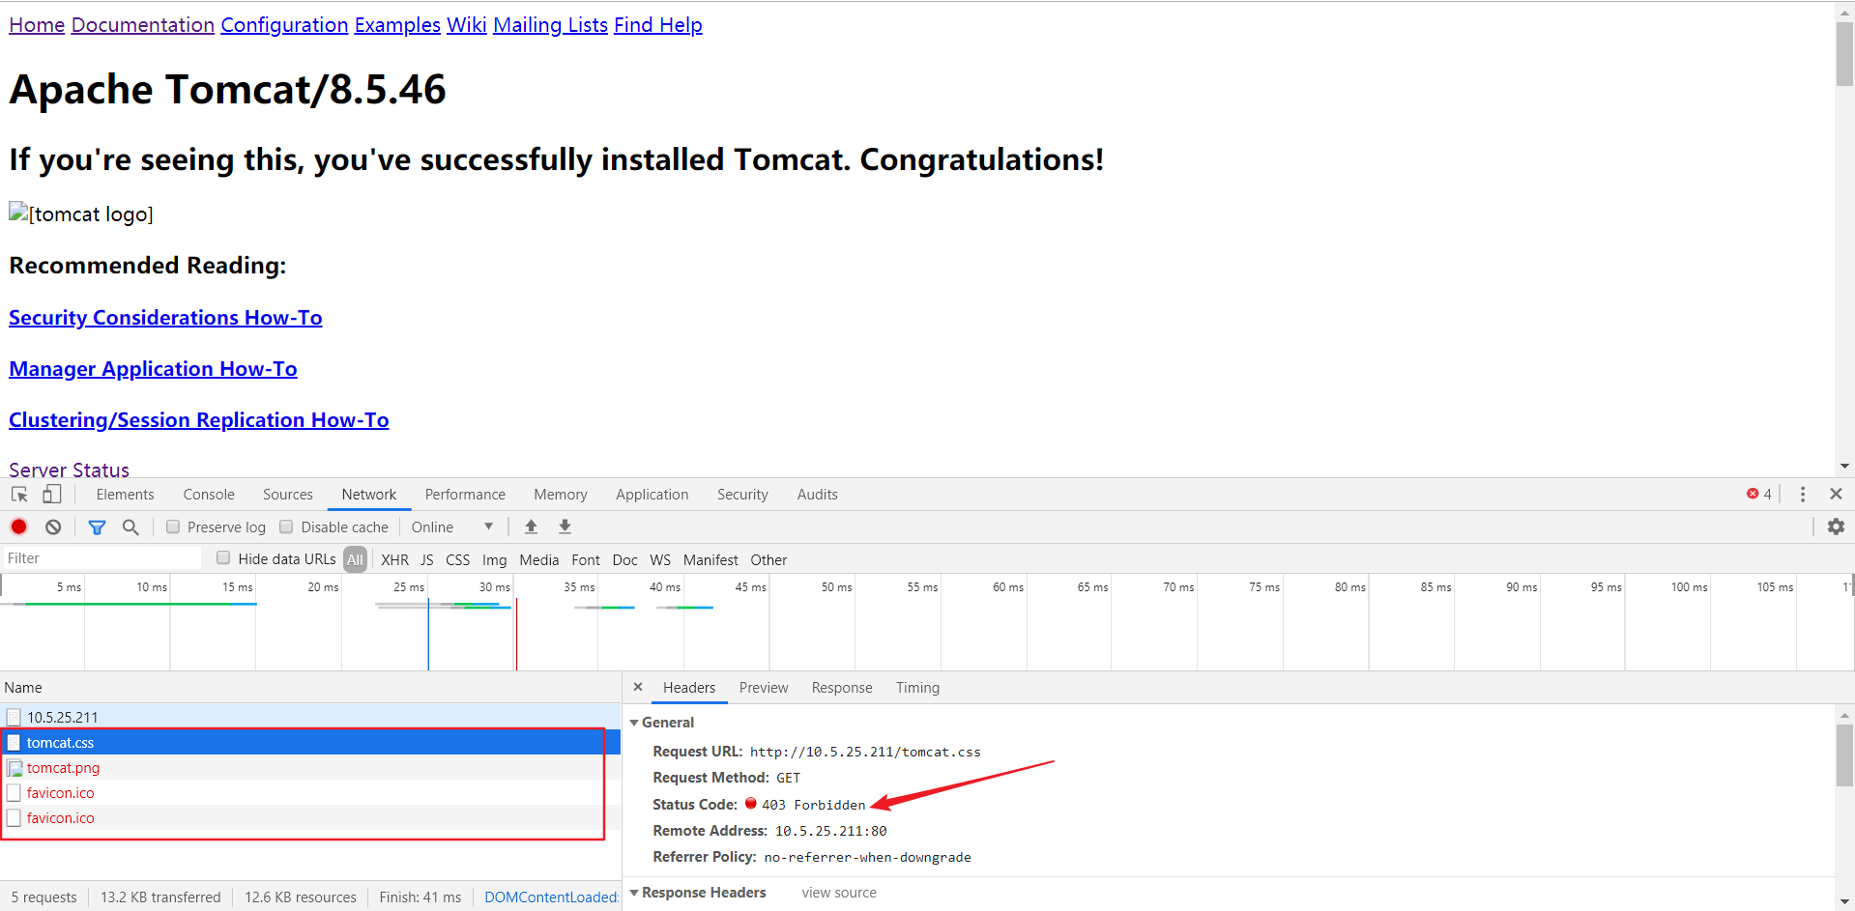Viewport: 1855px width, 911px height.
Task: Switch to the Sources tab
Action: (288, 495)
